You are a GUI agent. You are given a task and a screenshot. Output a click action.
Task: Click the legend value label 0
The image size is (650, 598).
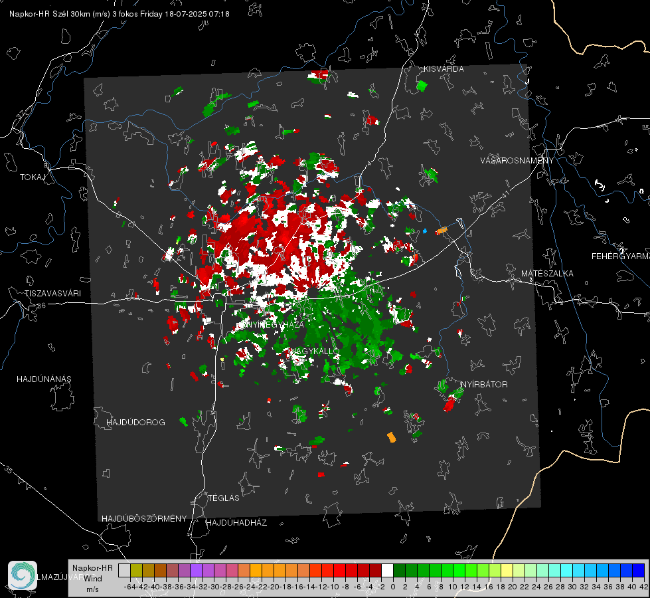click(x=393, y=587)
